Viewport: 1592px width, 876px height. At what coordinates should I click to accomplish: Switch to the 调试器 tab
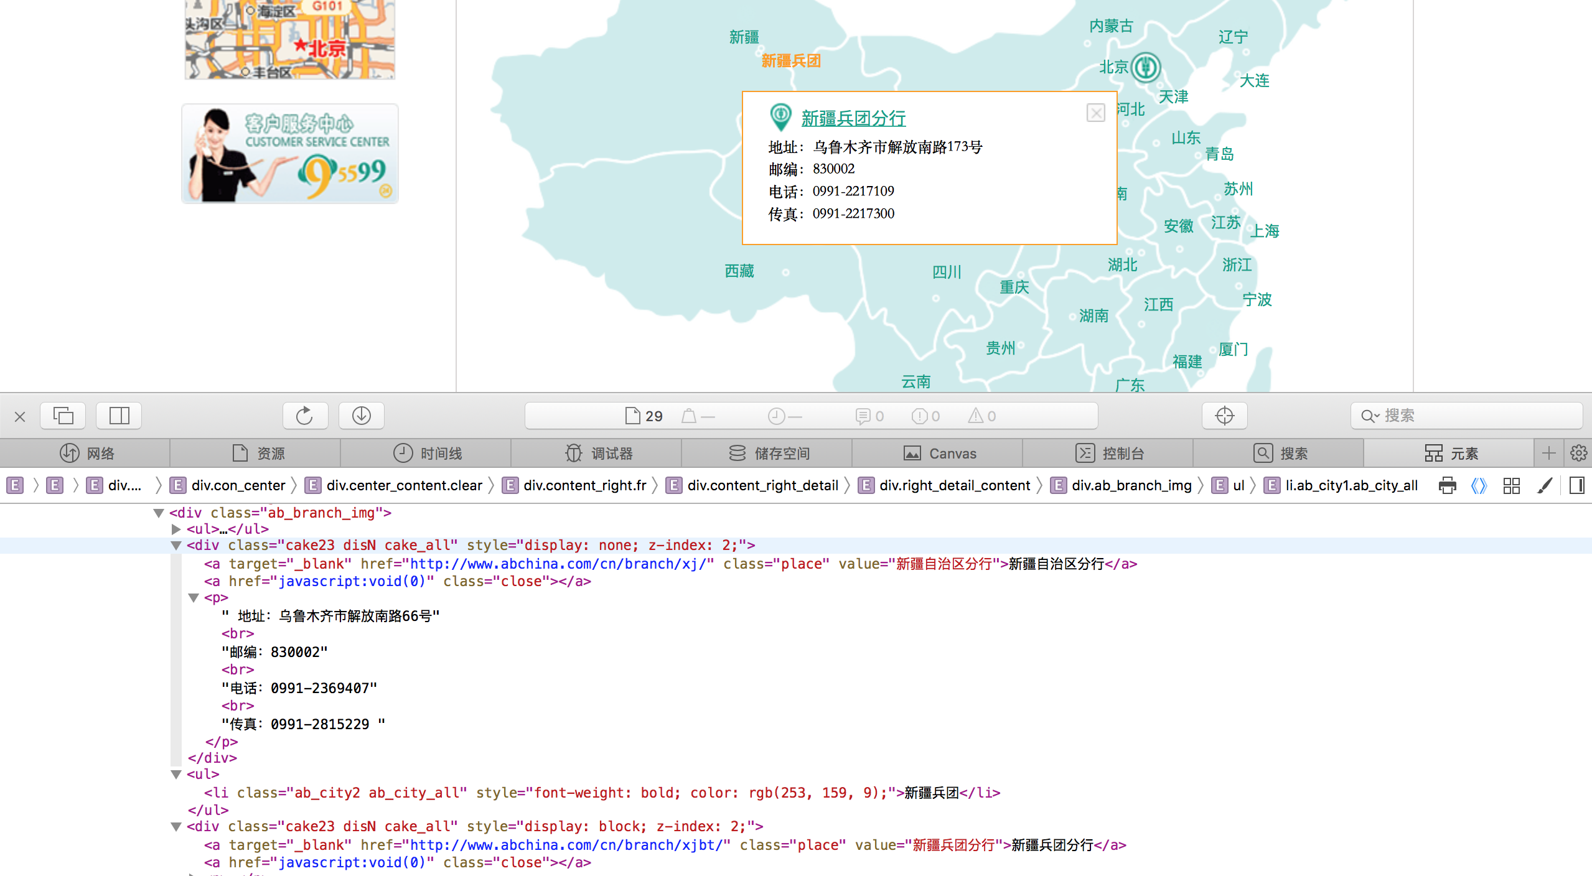tap(597, 454)
